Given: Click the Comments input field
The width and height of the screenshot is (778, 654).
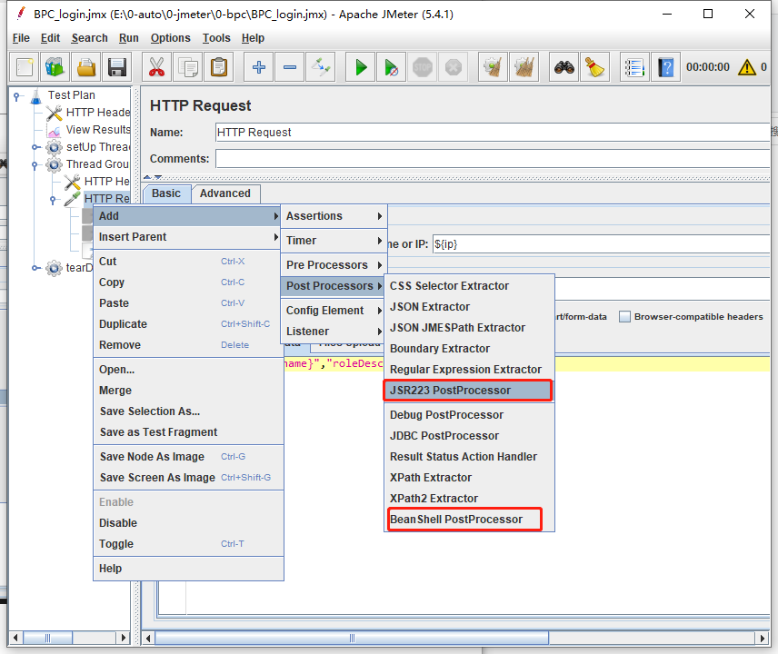Looking at the screenshot, I should click(x=493, y=159).
